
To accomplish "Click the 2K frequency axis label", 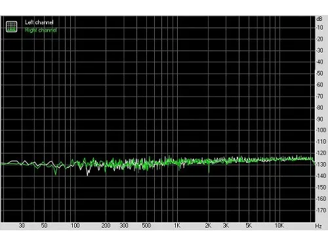I will click(208, 226).
